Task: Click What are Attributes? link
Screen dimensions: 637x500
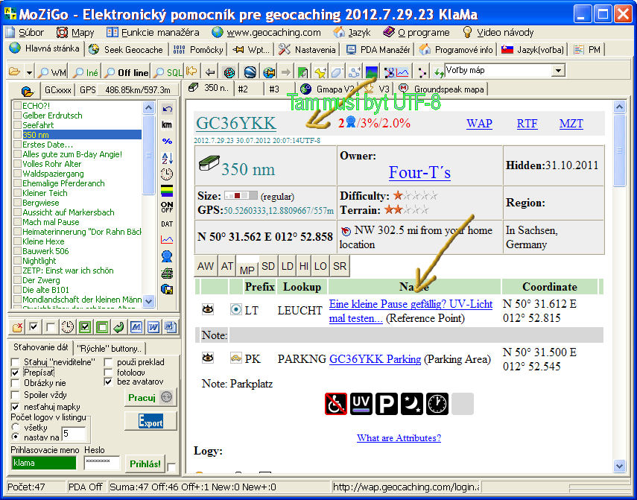Action: (399, 438)
